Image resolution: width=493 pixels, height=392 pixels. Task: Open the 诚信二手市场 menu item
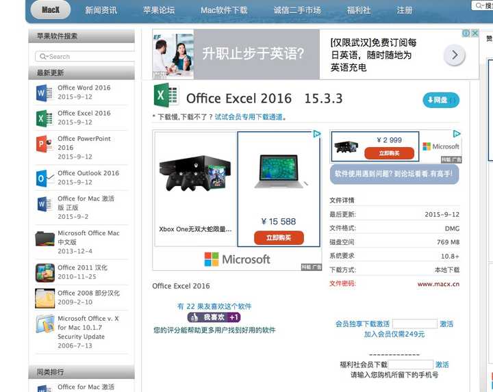click(297, 10)
